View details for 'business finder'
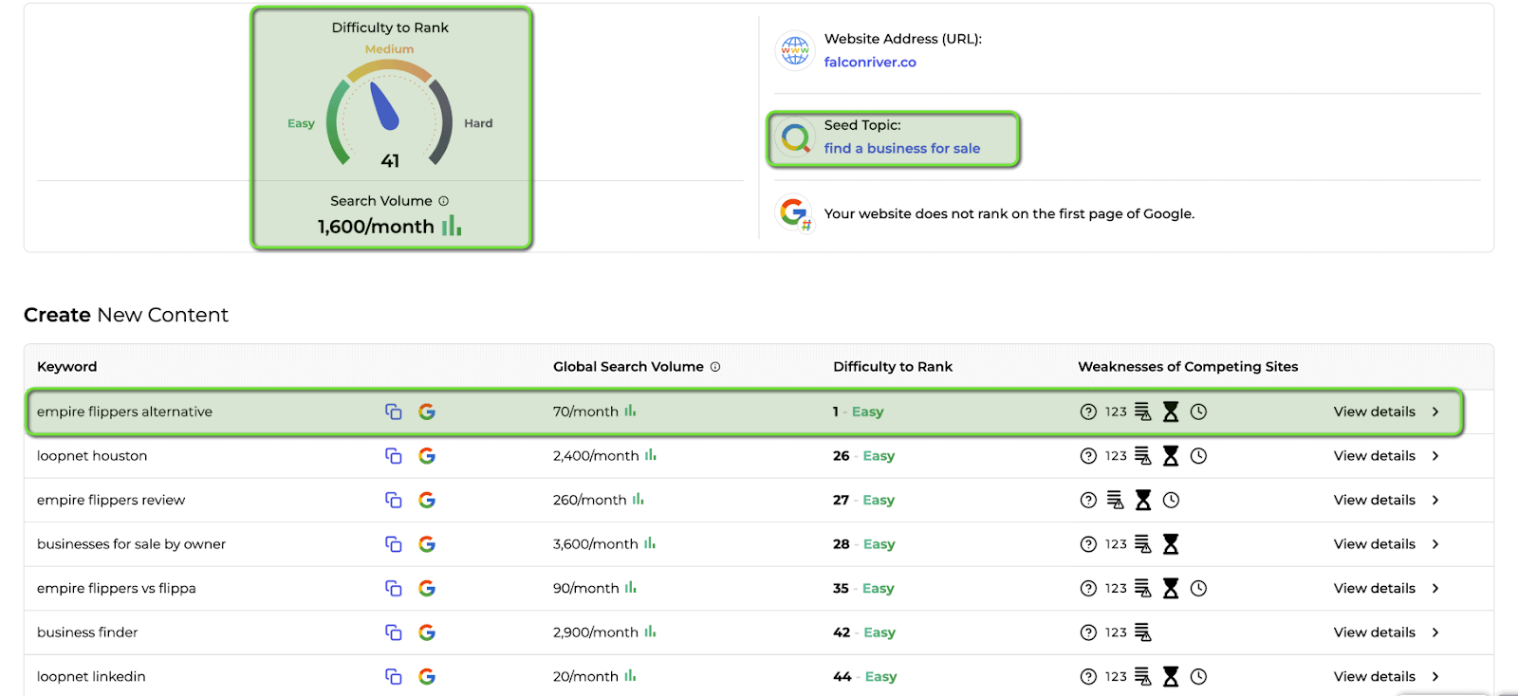 (x=1374, y=632)
